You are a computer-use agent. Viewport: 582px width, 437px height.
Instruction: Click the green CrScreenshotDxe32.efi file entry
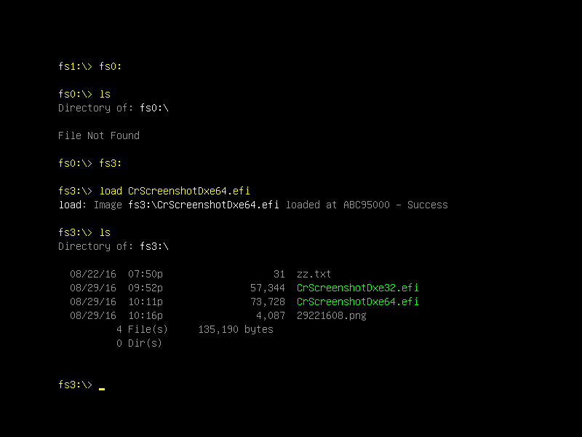pos(357,288)
